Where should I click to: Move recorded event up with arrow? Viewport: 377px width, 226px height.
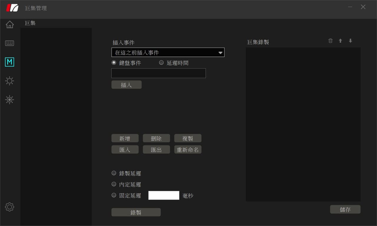click(x=340, y=41)
